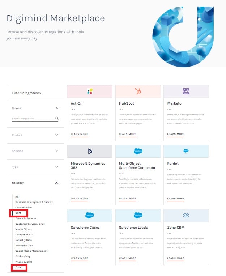
Task: Click the HubSpot sprocket logo icon
Action: pos(138,92)
